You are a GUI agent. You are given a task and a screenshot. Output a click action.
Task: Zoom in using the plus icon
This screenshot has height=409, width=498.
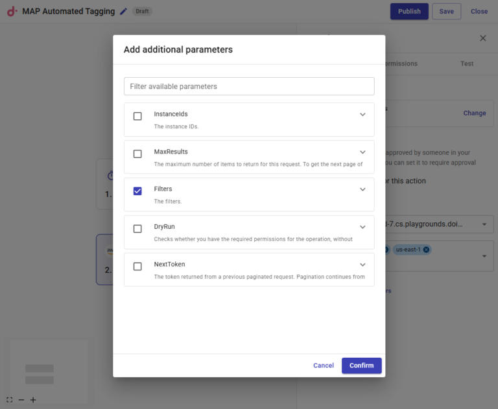(33, 400)
